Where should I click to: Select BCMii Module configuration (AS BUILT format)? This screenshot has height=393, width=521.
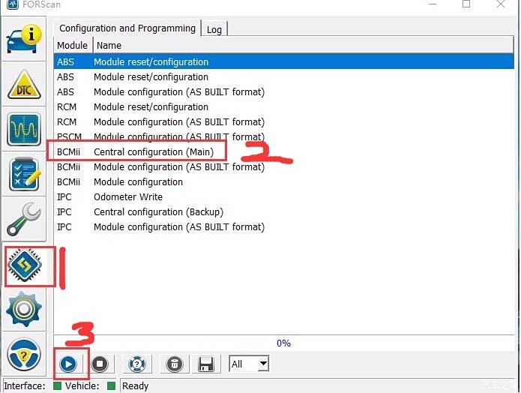284,166
